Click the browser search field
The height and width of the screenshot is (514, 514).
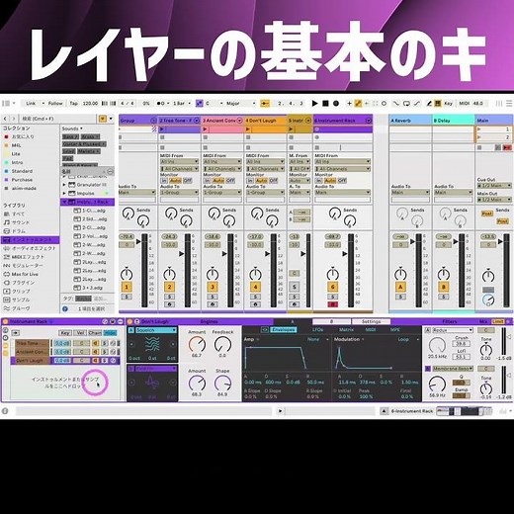click(x=57, y=119)
